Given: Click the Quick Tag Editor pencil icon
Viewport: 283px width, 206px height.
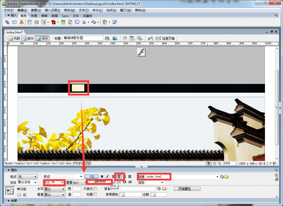Looking at the screenshot, I should tap(277, 179).
